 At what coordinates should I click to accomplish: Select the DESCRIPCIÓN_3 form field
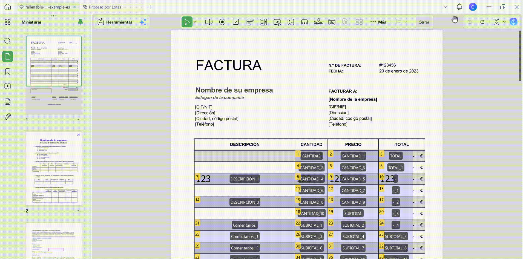click(245, 202)
